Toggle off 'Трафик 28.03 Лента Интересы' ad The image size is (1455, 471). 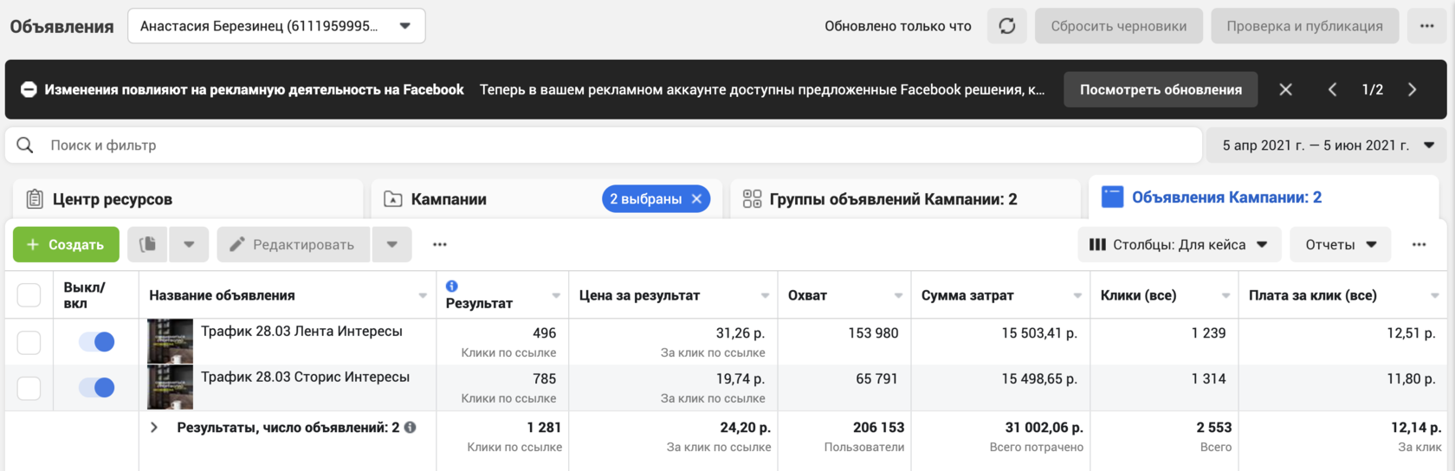coord(96,342)
